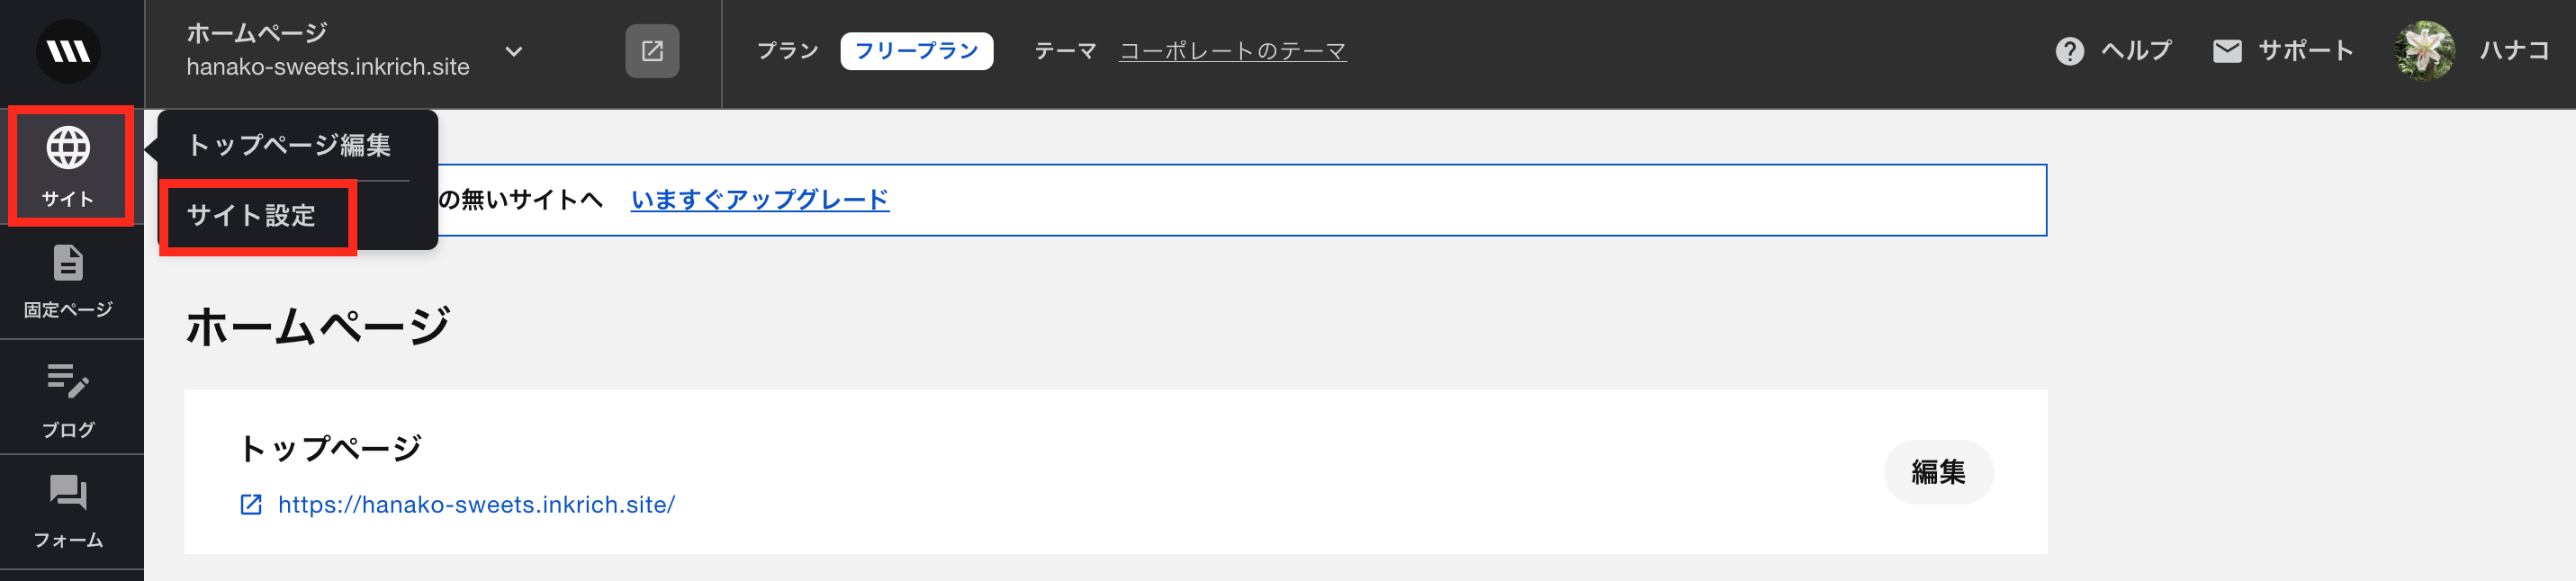Click the hanako-sweets.inkrich.site domain in header
This screenshot has width=2576, height=581.
(328, 67)
